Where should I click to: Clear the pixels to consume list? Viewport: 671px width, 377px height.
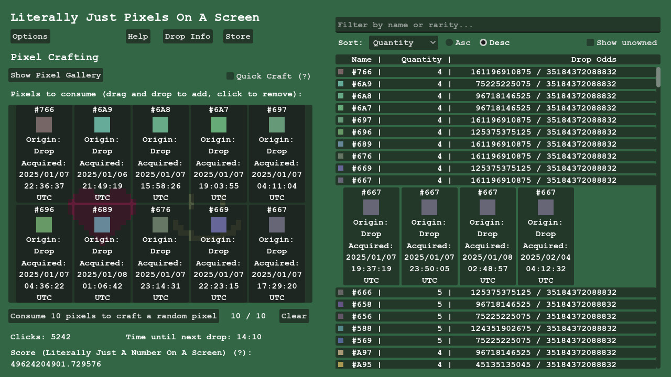[294, 316]
